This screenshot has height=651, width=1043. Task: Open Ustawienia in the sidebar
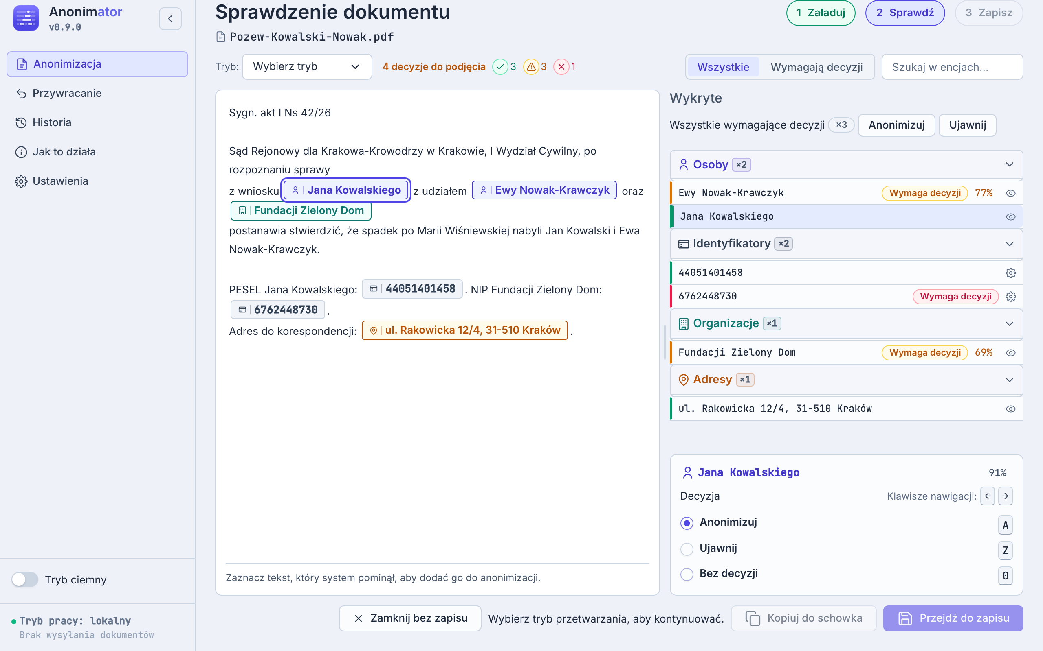click(97, 181)
